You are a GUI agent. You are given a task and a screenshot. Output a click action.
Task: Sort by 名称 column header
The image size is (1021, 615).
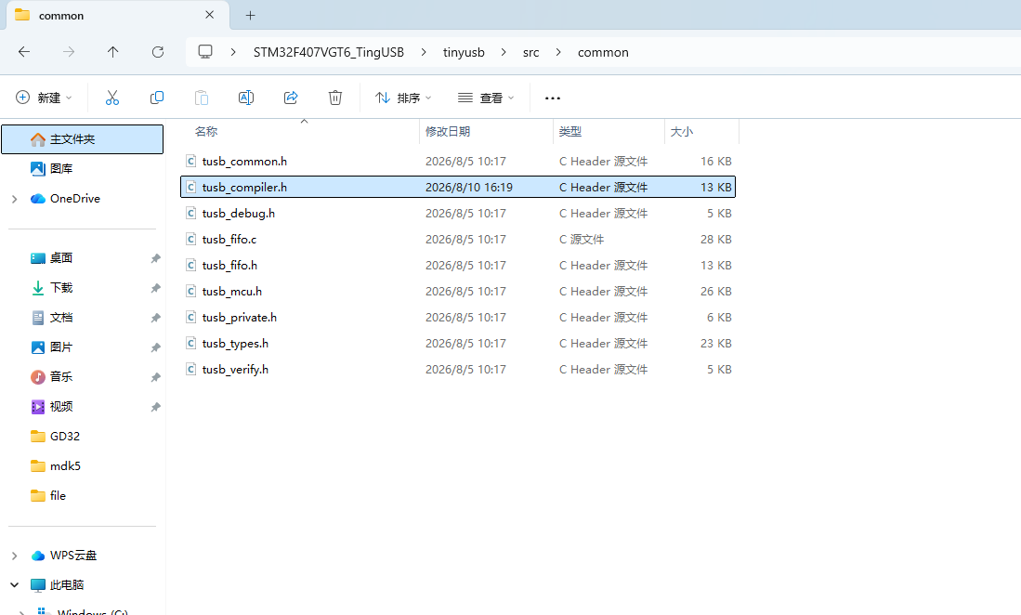click(x=205, y=132)
